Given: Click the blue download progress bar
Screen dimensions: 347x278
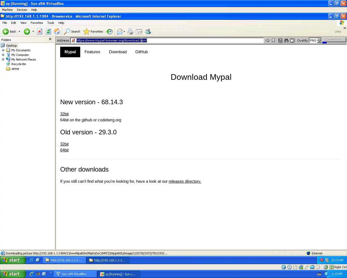Looking at the screenshot, I should pyautogui.click(x=324, y=43).
